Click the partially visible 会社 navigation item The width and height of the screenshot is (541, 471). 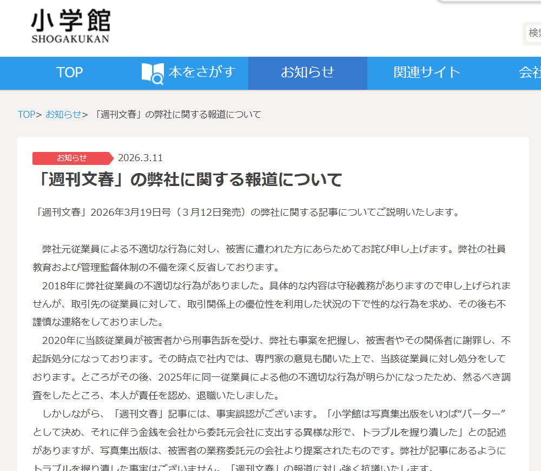[530, 72]
